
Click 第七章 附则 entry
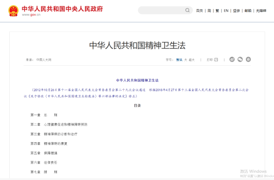click(x=44, y=172)
